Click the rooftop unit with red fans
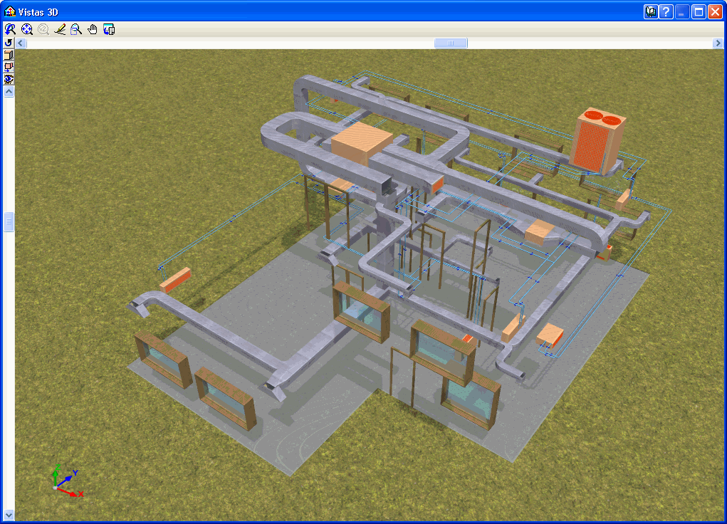Image resolution: width=727 pixels, height=524 pixels. click(597, 140)
